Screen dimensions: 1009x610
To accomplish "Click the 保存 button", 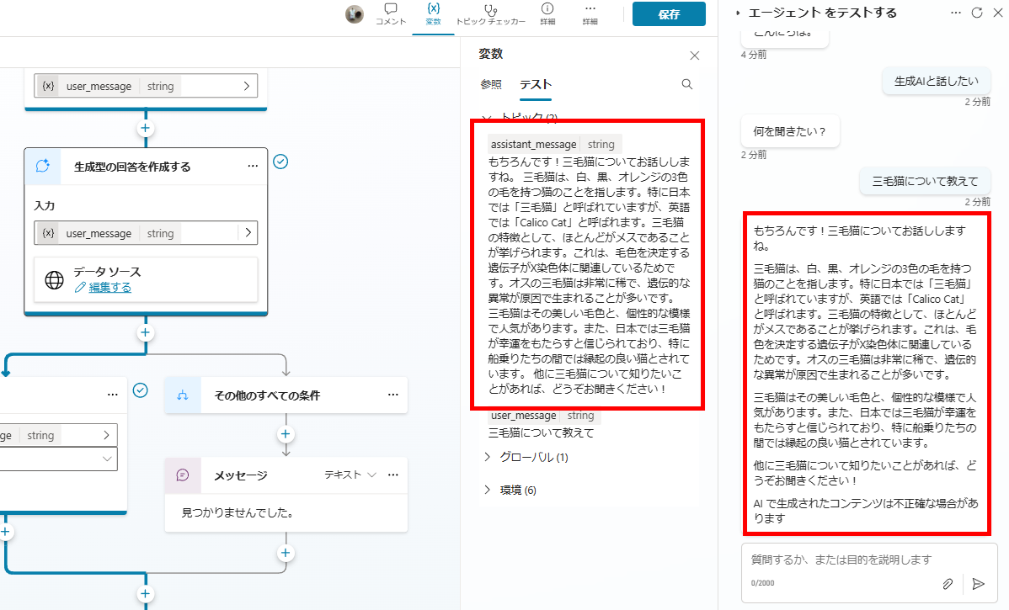I will click(669, 14).
